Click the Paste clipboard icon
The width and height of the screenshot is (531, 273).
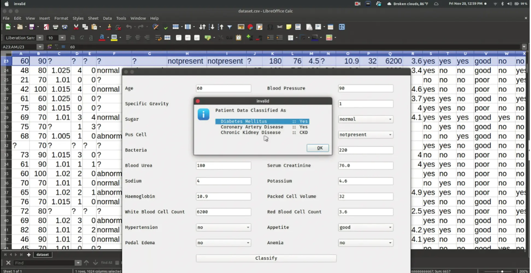(x=94, y=27)
